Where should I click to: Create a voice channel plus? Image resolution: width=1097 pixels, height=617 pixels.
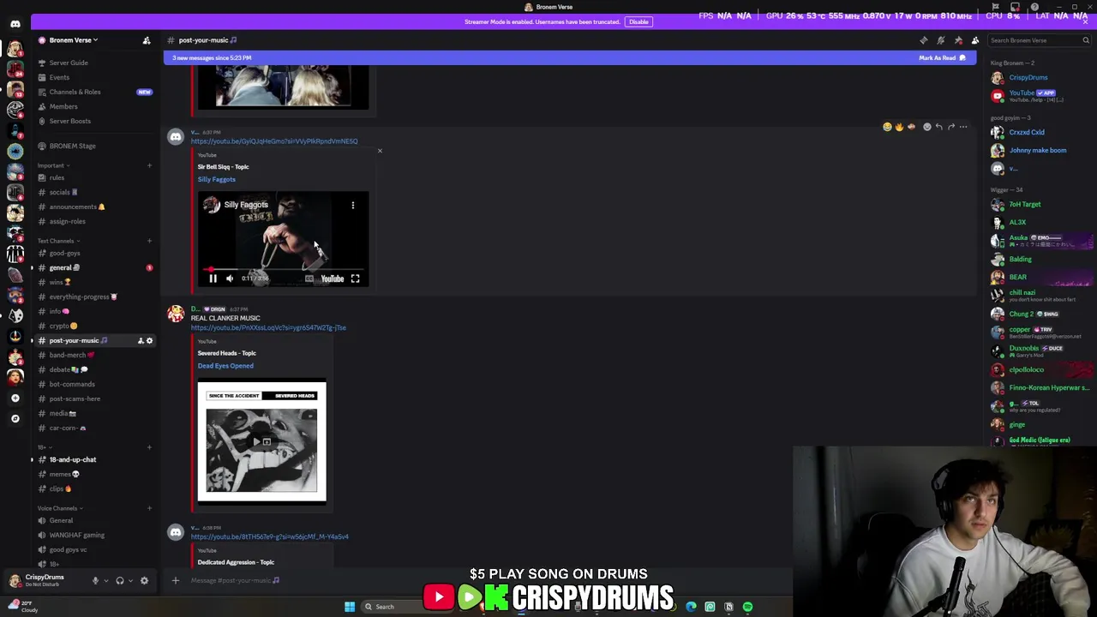[x=149, y=508]
